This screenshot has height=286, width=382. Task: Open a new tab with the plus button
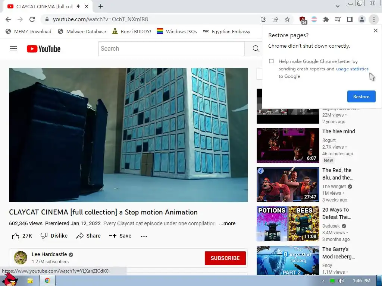[x=101, y=6]
